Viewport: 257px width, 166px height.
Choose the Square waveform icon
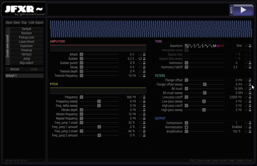(x=199, y=46)
